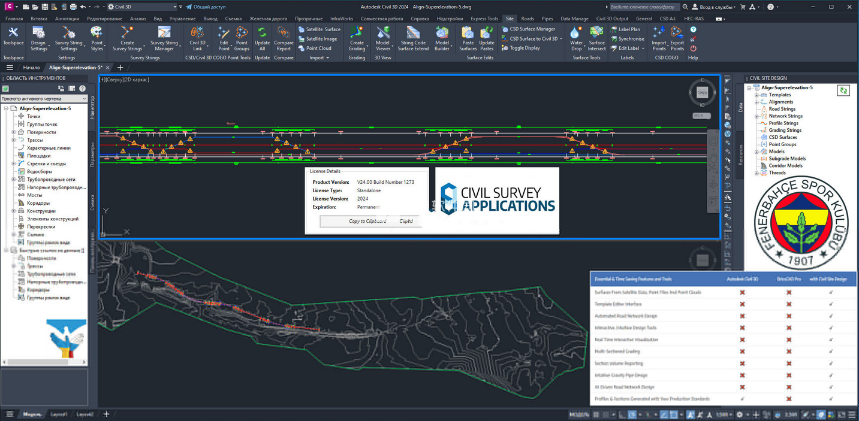Select Коридоры item in Toolspace tree
The image size is (859, 421).
38,203
